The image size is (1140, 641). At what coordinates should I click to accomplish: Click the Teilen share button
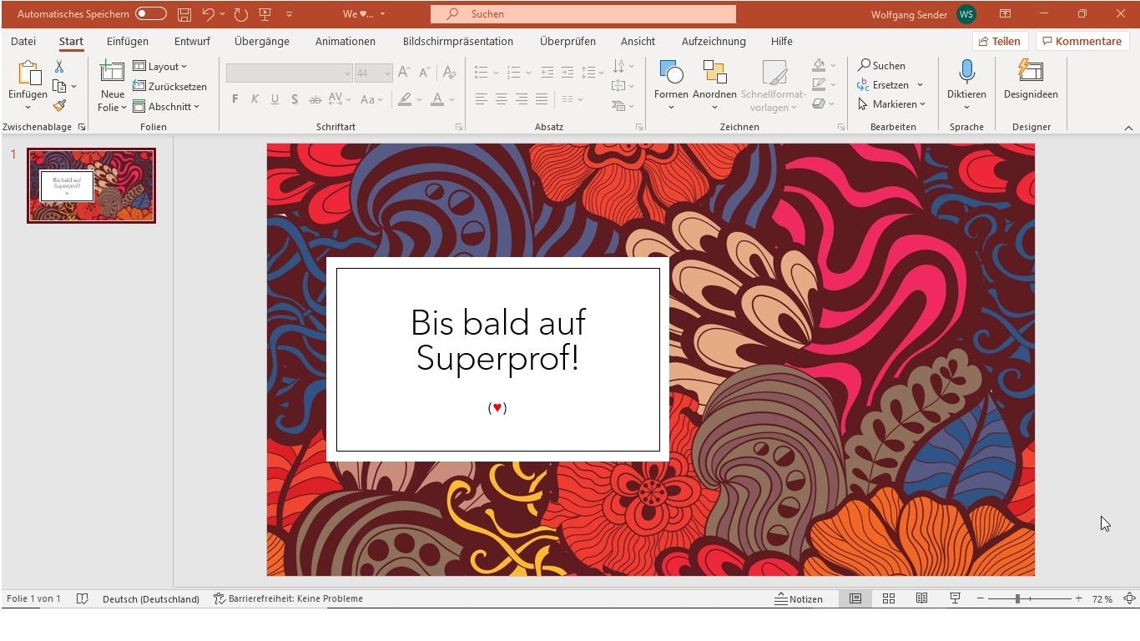click(1000, 41)
